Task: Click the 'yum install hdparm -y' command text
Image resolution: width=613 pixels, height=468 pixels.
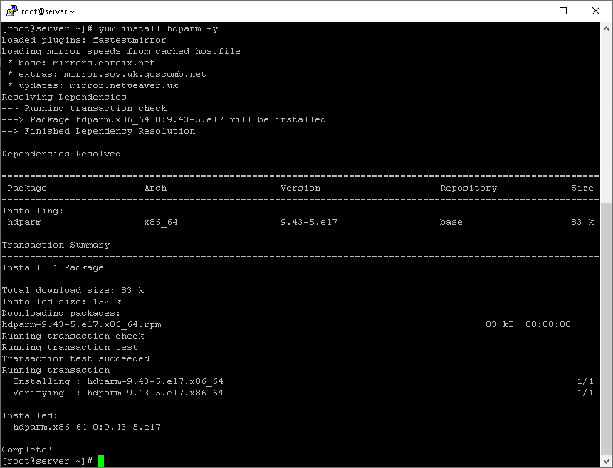Action: [158, 29]
